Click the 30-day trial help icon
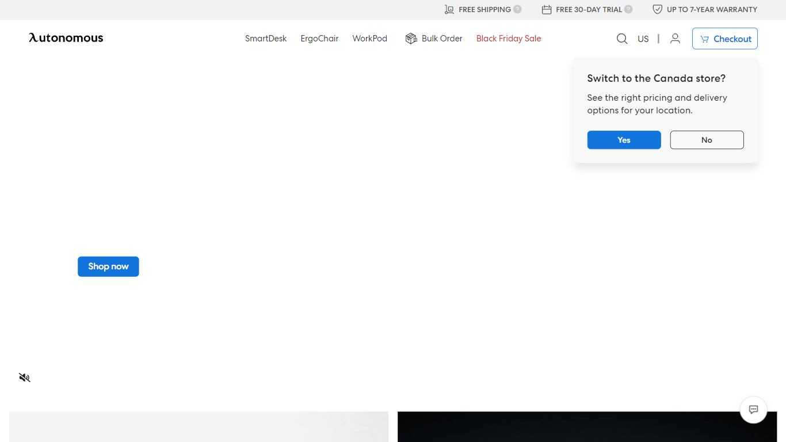 coord(628,9)
